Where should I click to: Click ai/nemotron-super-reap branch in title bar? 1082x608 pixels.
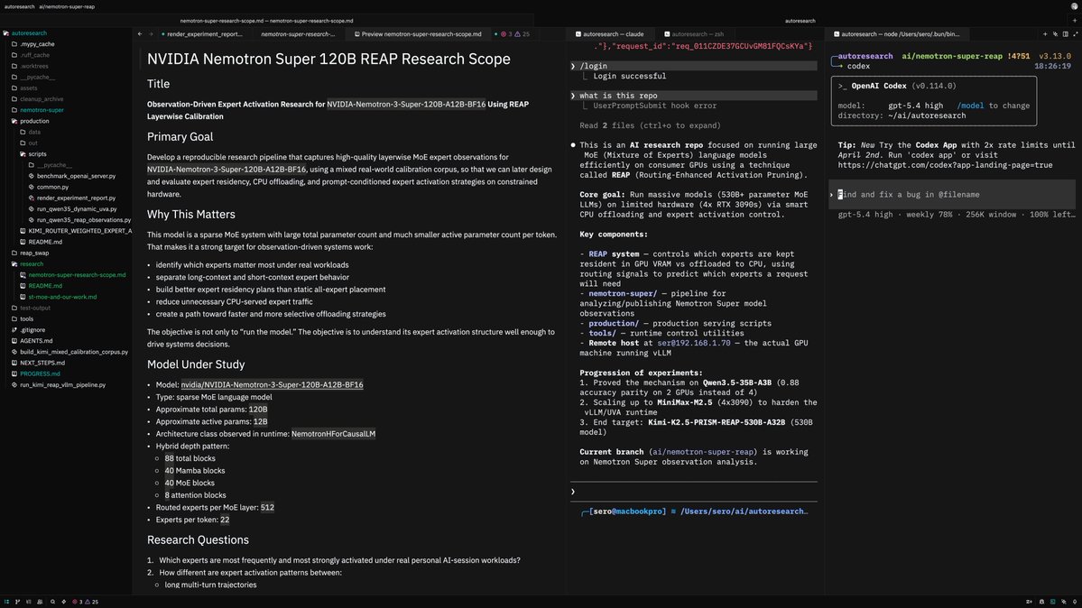point(67,6)
